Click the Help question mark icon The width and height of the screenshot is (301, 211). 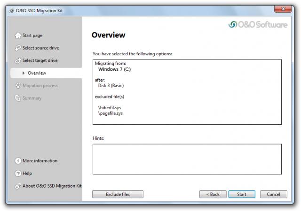tap(18, 173)
